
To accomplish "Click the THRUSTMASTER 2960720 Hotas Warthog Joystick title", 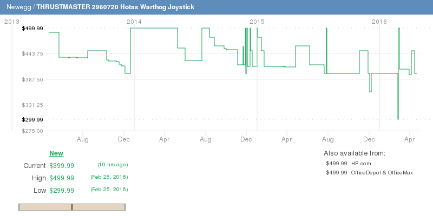I will click(x=115, y=7).
